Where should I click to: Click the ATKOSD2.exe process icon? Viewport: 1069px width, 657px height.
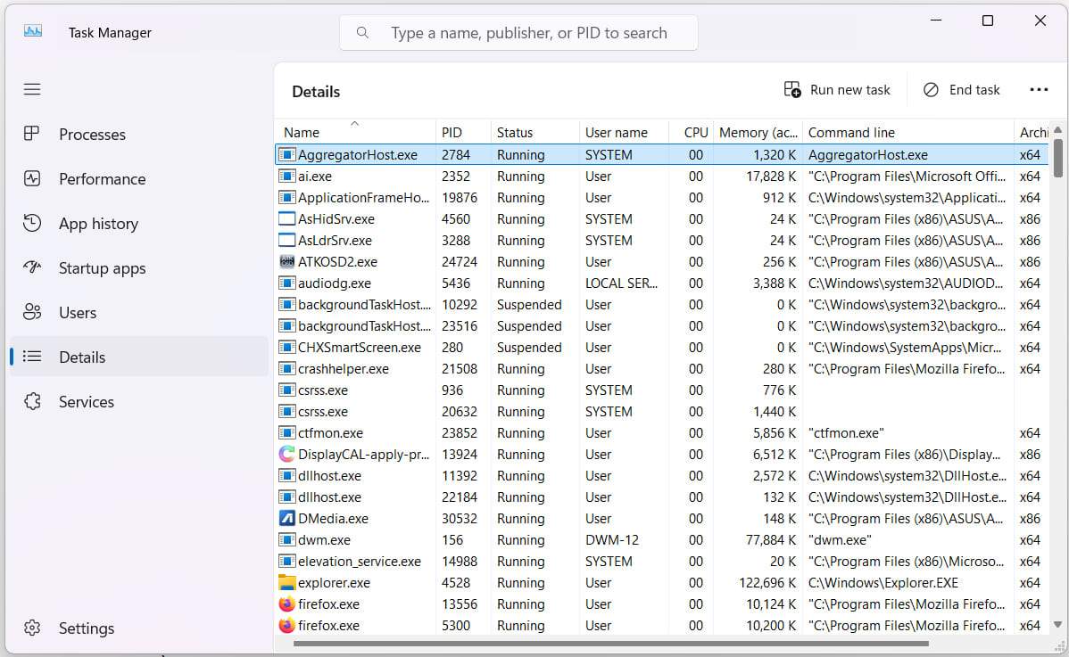(287, 261)
